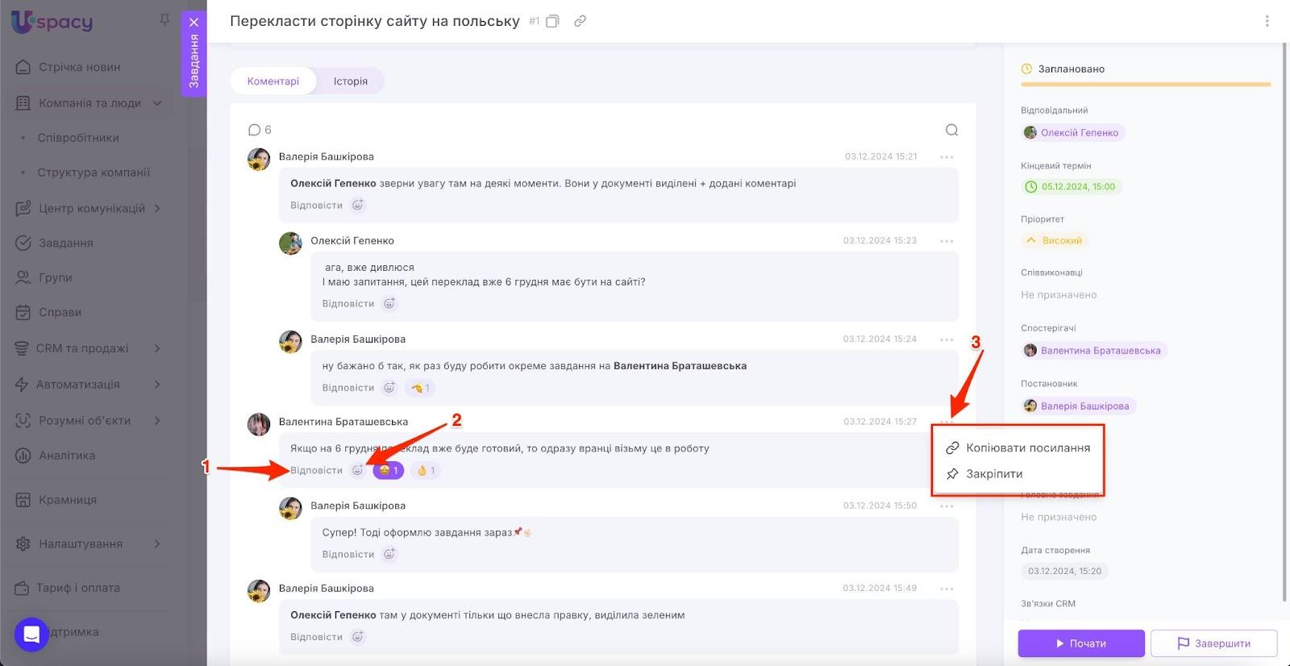Click Валентина Браташевська's comment avatar

pyautogui.click(x=259, y=423)
